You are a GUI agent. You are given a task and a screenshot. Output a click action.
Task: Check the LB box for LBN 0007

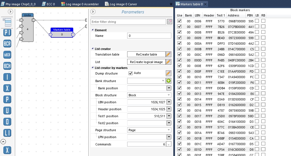point(257,27)
